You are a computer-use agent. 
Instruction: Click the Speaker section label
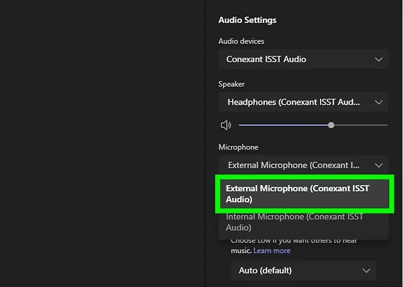(x=232, y=84)
